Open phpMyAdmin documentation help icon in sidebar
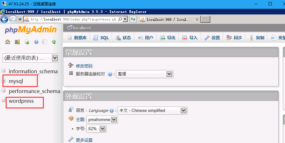The image size is (285, 143). point(36,42)
